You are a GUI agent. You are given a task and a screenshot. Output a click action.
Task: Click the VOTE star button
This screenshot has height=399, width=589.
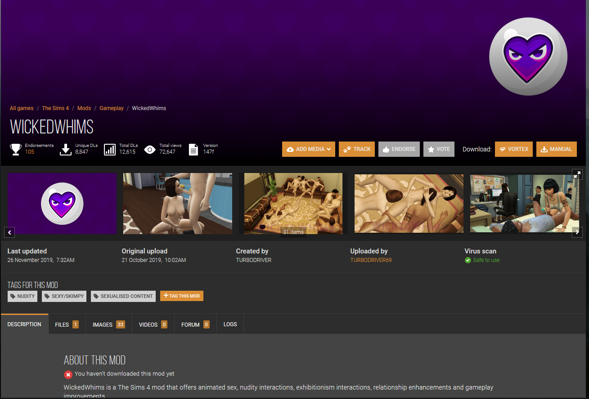(439, 149)
